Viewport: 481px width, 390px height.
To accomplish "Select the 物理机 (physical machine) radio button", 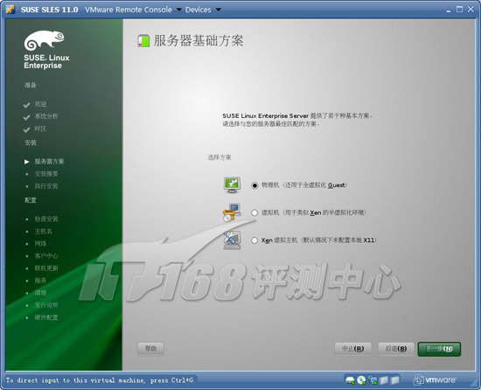I will [254, 185].
